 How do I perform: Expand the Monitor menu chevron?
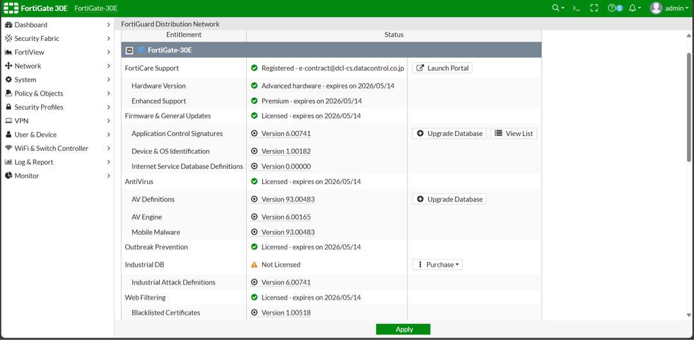pos(109,176)
